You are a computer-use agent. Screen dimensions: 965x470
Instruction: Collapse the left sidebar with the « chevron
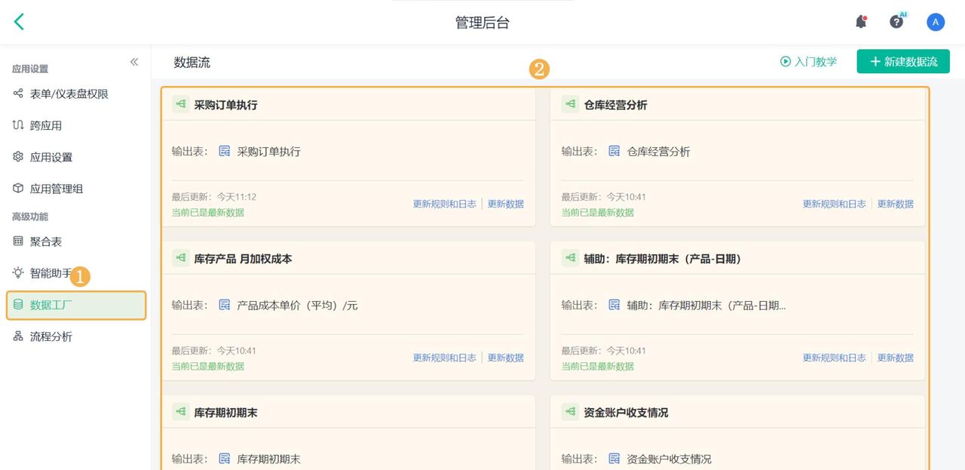pyautogui.click(x=134, y=63)
